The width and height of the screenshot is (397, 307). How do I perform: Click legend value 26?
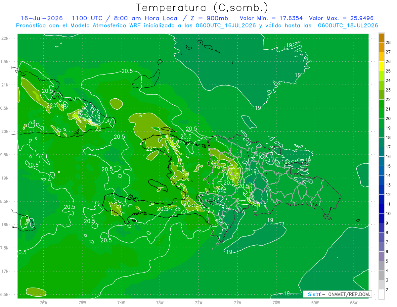[388, 62]
